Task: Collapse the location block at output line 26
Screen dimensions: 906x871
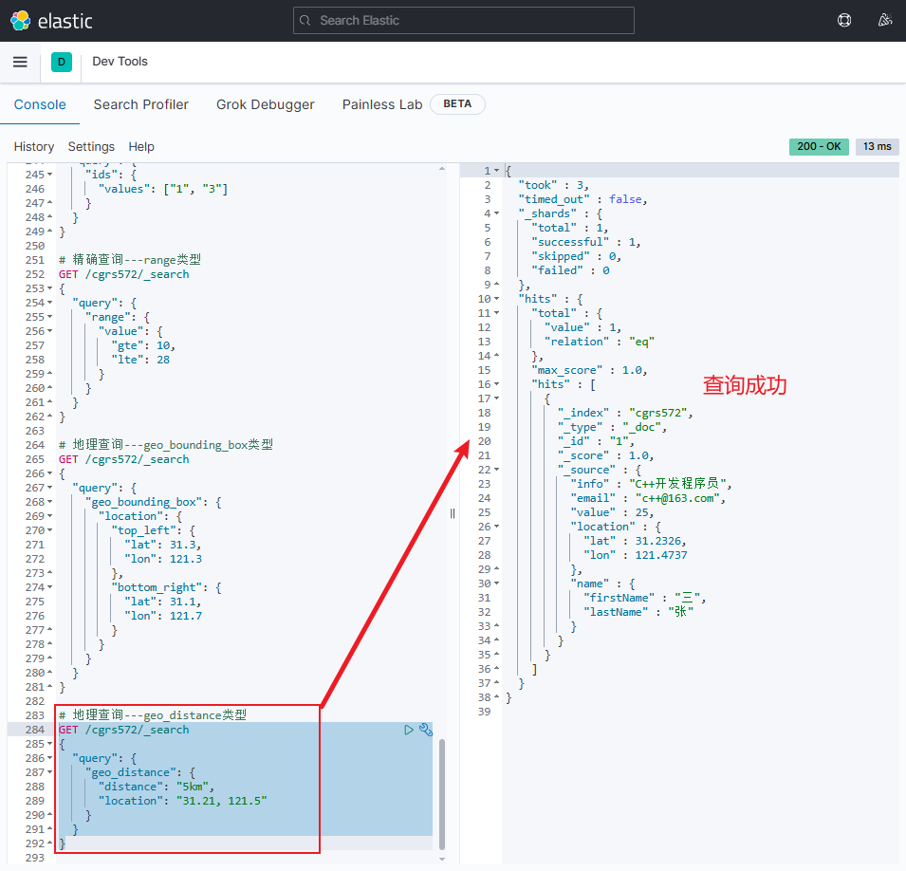Action: click(x=496, y=527)
